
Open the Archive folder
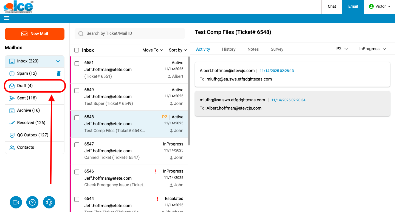pos(28,110)
